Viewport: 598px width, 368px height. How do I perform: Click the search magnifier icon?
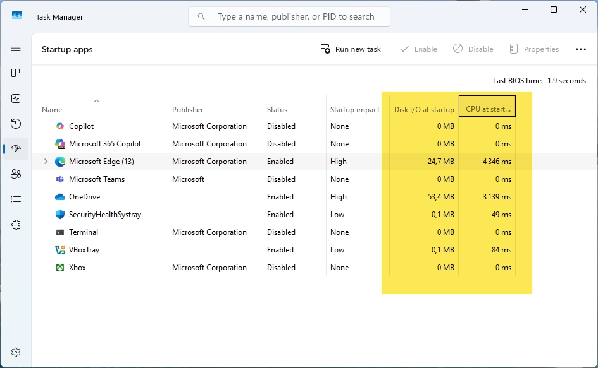201,16
